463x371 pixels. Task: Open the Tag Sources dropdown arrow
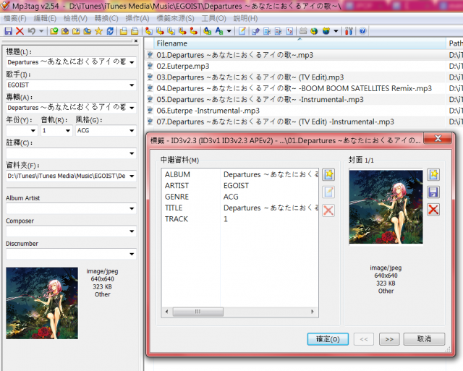click(336, 30)
